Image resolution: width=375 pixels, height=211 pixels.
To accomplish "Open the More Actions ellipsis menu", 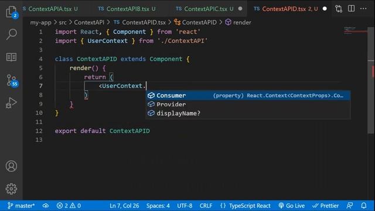I will point(363,9).
